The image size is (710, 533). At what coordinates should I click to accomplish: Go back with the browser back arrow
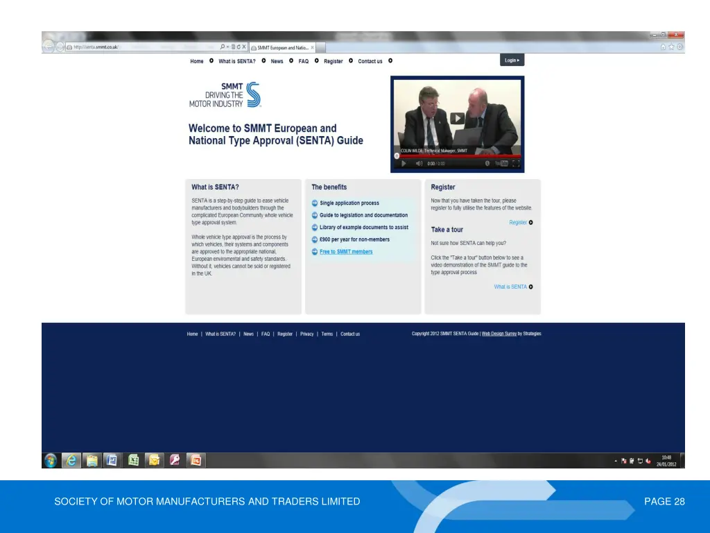point(49,46)
